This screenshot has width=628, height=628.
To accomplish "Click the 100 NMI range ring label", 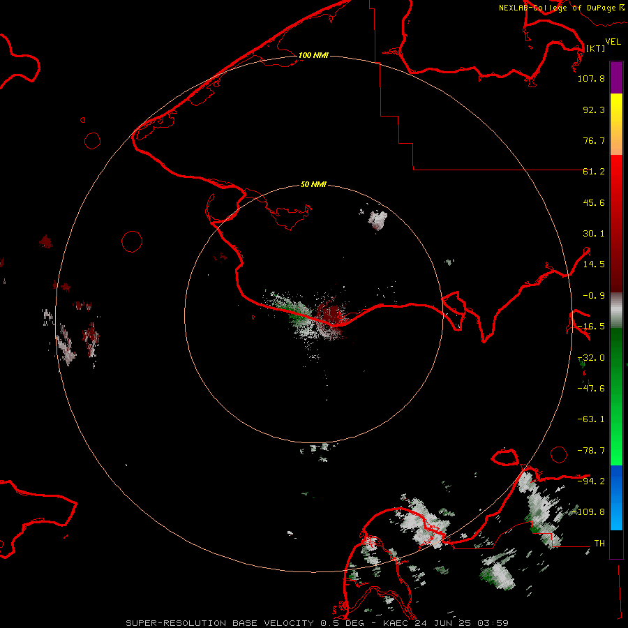I will tap(313, 55).
